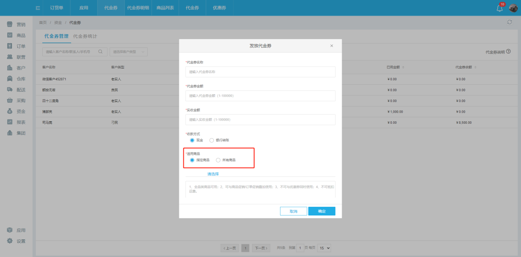The width and height of the screenshot is (521, 257).
Task: Select the 所有商品 radio option
Action: 218,160
